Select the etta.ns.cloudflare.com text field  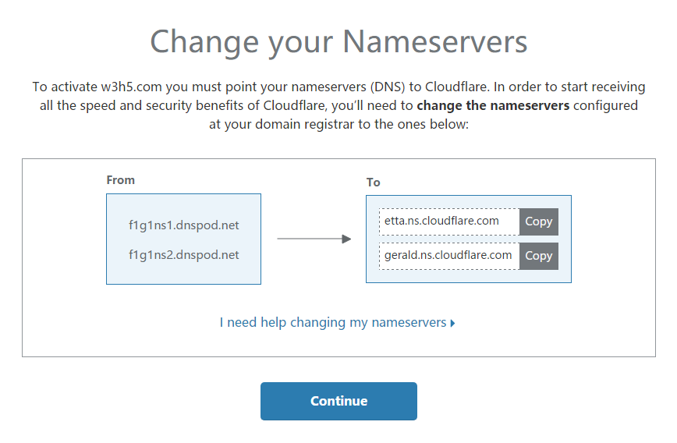click(x=449, y=221)
